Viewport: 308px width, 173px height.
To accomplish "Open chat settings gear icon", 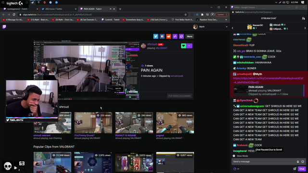I will 295,169.
